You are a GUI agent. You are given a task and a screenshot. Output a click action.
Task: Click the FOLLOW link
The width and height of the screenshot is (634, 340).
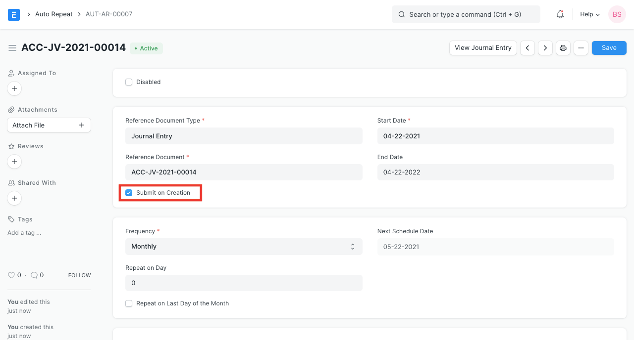click(x=79, y=275)
